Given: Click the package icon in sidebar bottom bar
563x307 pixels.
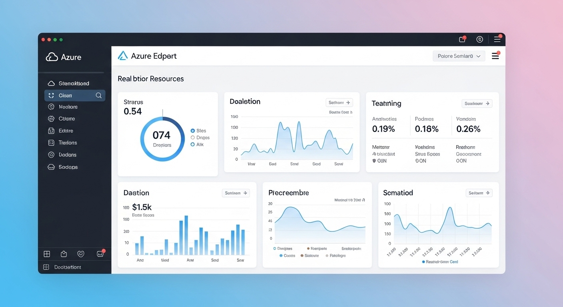Looking at the screenshot, I should click(64, 254).
